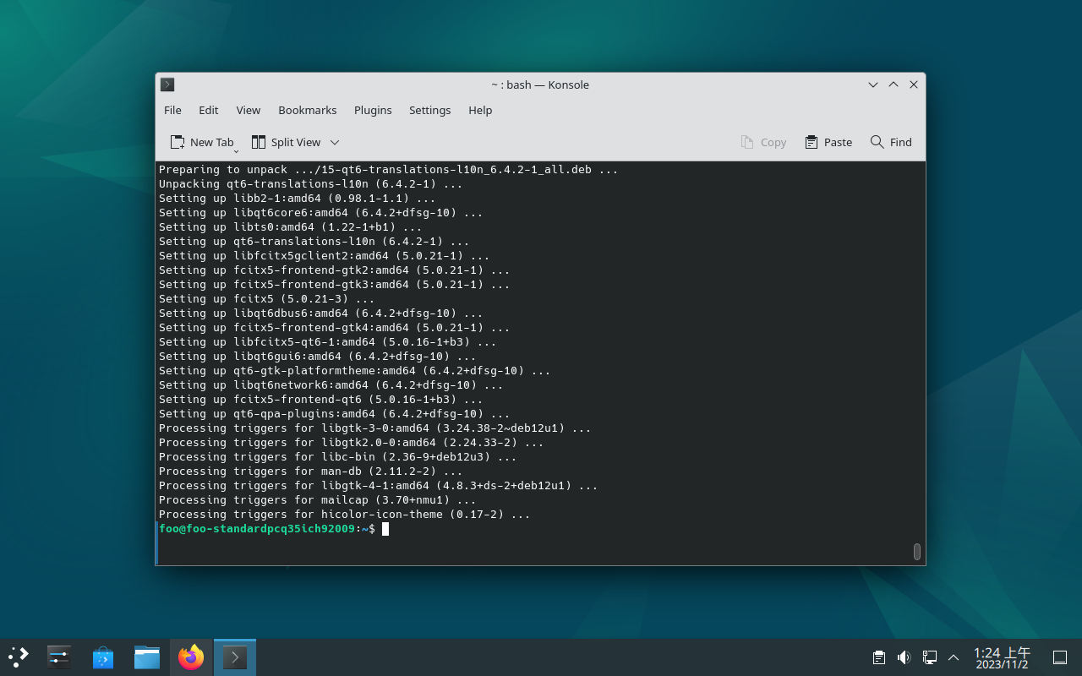Open the Bookmarks menu
Screen dimensions: 1082x676
[307, 110]
